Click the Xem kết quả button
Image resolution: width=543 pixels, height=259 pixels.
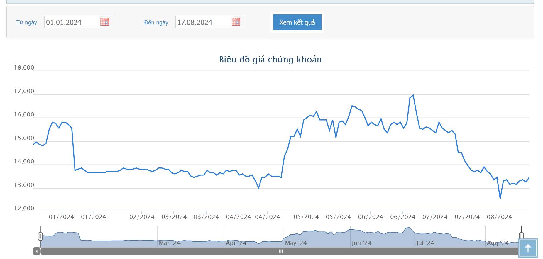(x=297, y=22)
